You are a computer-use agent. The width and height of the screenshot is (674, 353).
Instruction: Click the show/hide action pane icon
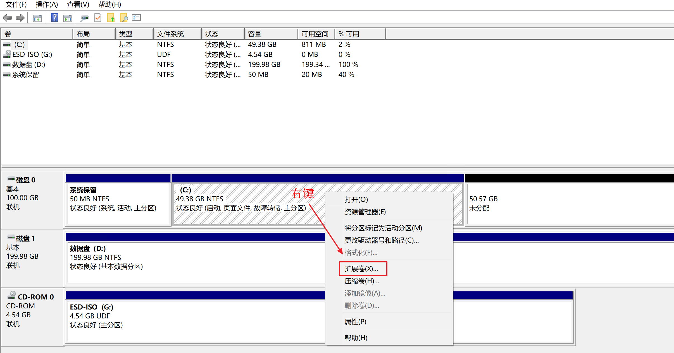(x=68, y=18)
